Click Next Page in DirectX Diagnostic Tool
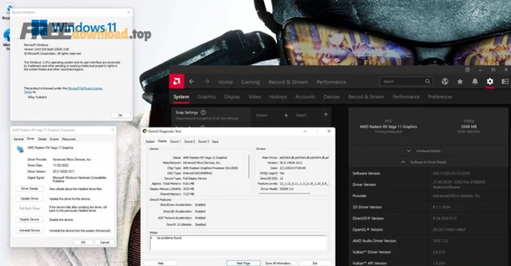511x266 pixels. click(244, 263)
